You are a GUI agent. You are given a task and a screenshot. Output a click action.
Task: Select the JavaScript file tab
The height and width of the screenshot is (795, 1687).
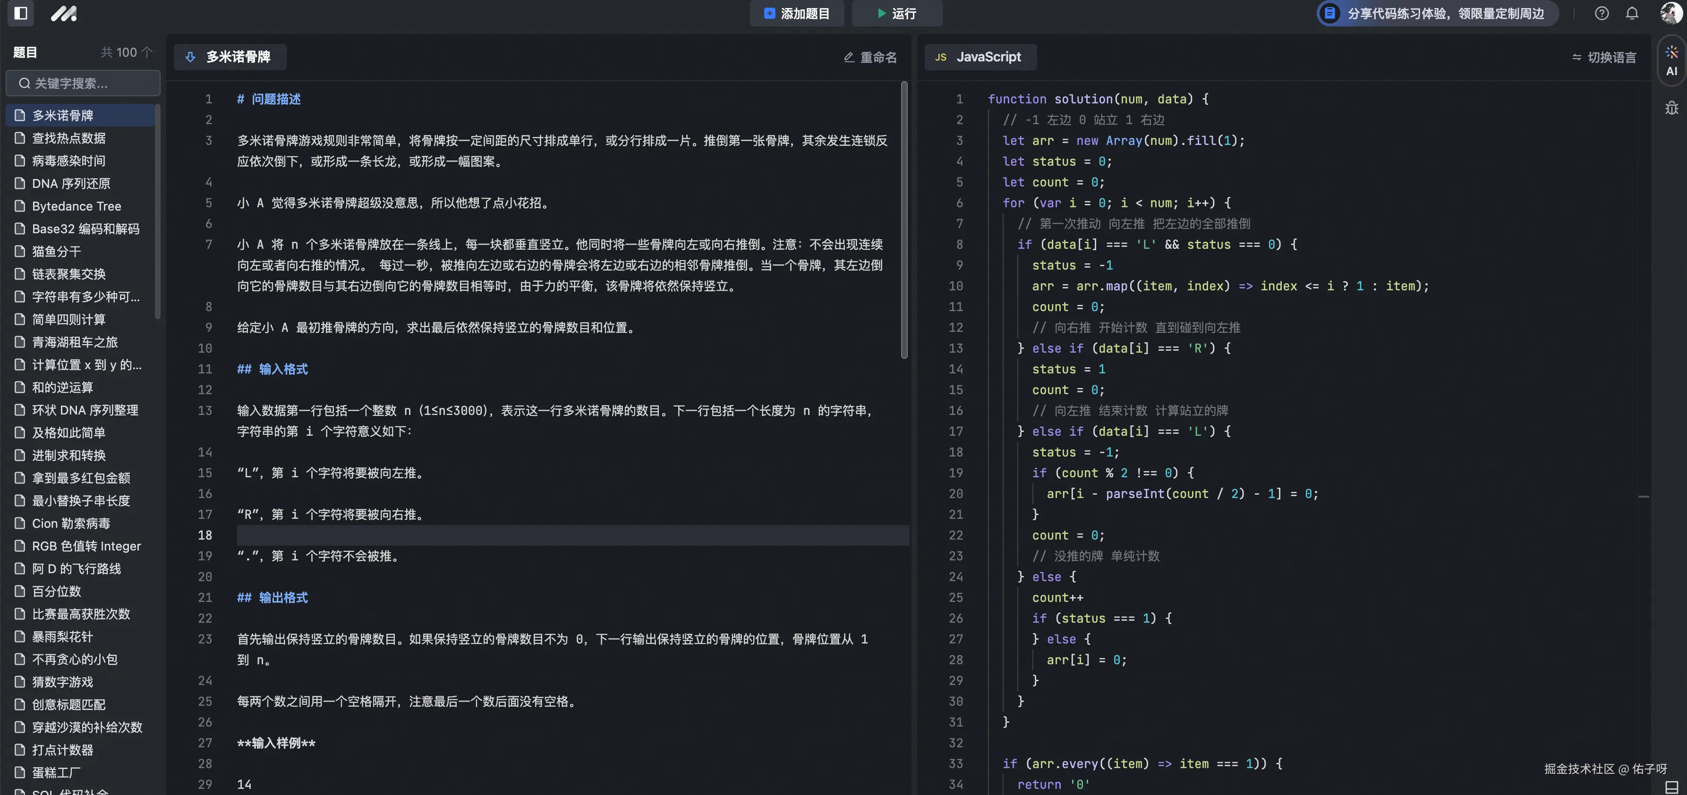click(x=980, y=57)
